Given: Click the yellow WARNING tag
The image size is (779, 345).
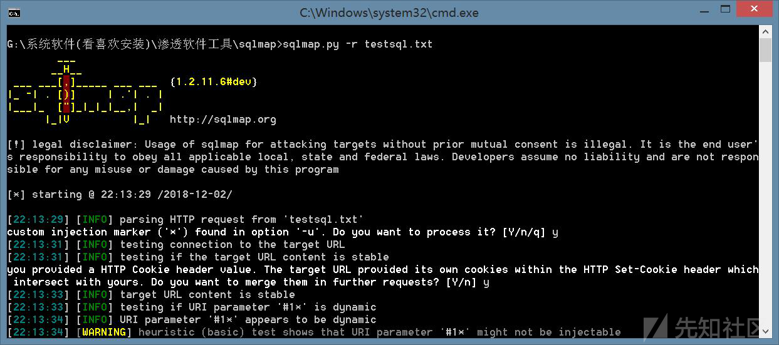Looking at the screenshot, I should (104, 332).
